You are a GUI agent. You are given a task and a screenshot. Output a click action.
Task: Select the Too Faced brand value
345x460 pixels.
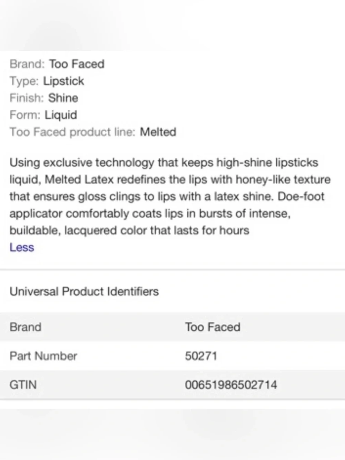(x=77, y=64)
